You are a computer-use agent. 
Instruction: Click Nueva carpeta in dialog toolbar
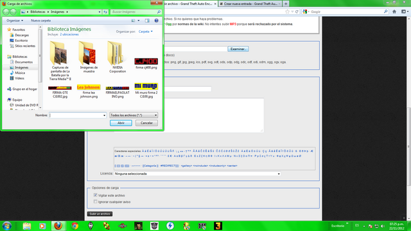pyautogui.click(x=40, y=21)
